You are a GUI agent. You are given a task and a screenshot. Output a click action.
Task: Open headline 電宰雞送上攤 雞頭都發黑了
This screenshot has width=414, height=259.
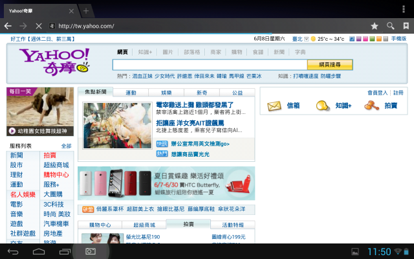(x=195, y=105)
